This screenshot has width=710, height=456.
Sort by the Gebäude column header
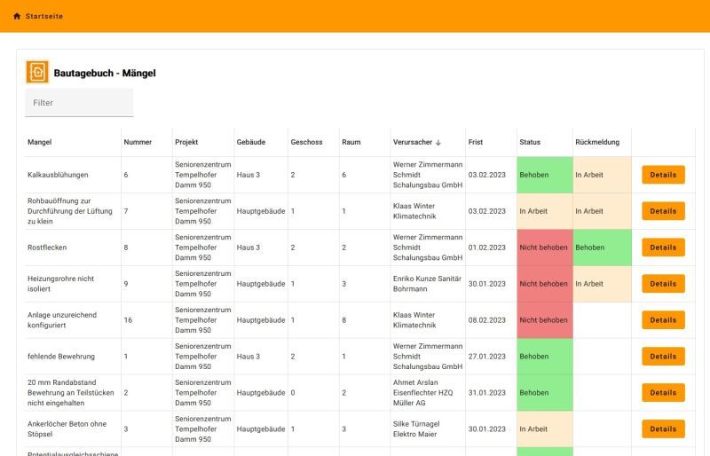point(251,142)
